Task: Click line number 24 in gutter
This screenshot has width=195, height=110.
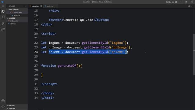Action: click(36, 52)
